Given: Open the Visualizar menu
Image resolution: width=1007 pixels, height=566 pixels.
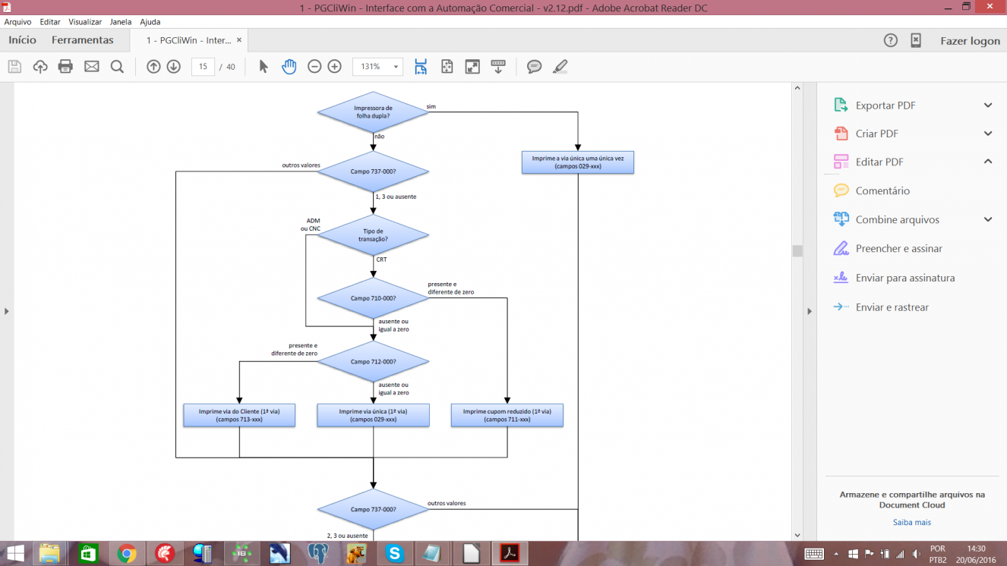Looking at the screenshot, I should [85, 22].
